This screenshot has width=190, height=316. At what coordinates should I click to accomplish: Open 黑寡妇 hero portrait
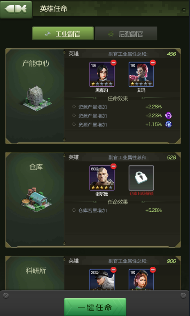point(102,74)
